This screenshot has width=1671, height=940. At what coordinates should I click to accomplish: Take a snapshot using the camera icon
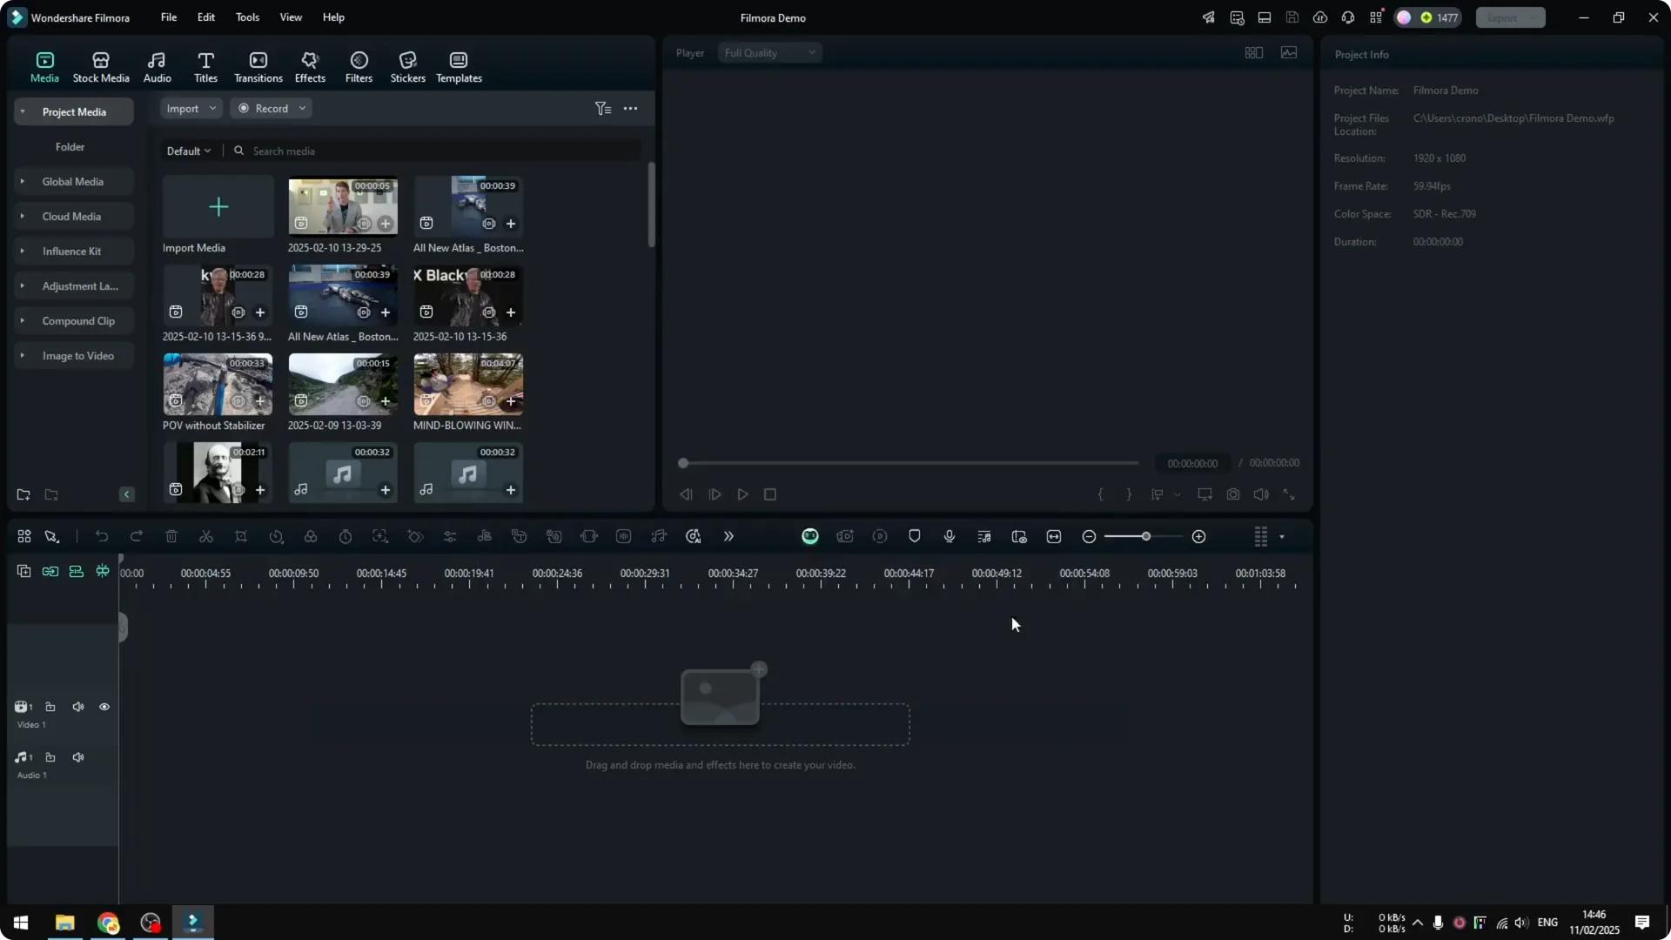(1233, 494)
